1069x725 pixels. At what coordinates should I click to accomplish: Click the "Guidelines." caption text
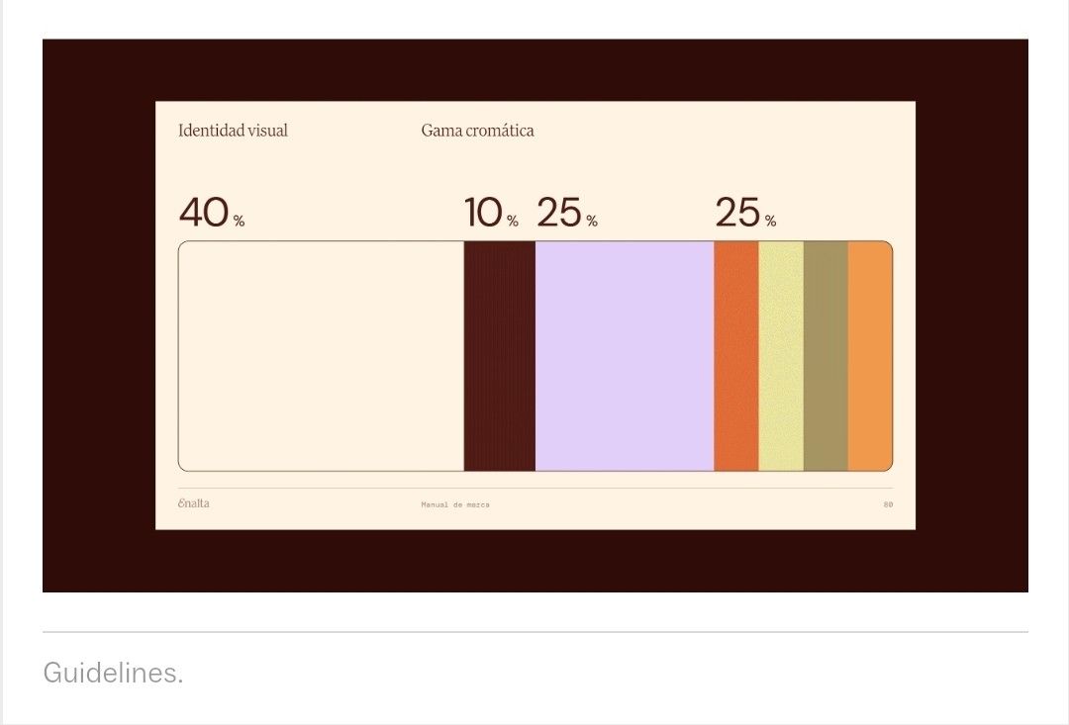tap(113, 674)
